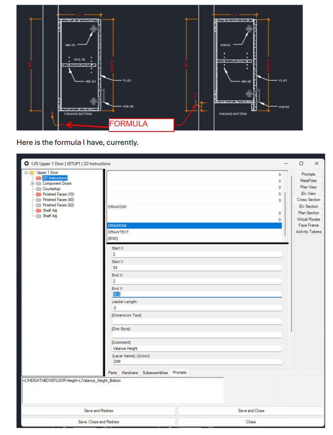
Task: Click the Save and Close button
Action: [x=251, y=411]
